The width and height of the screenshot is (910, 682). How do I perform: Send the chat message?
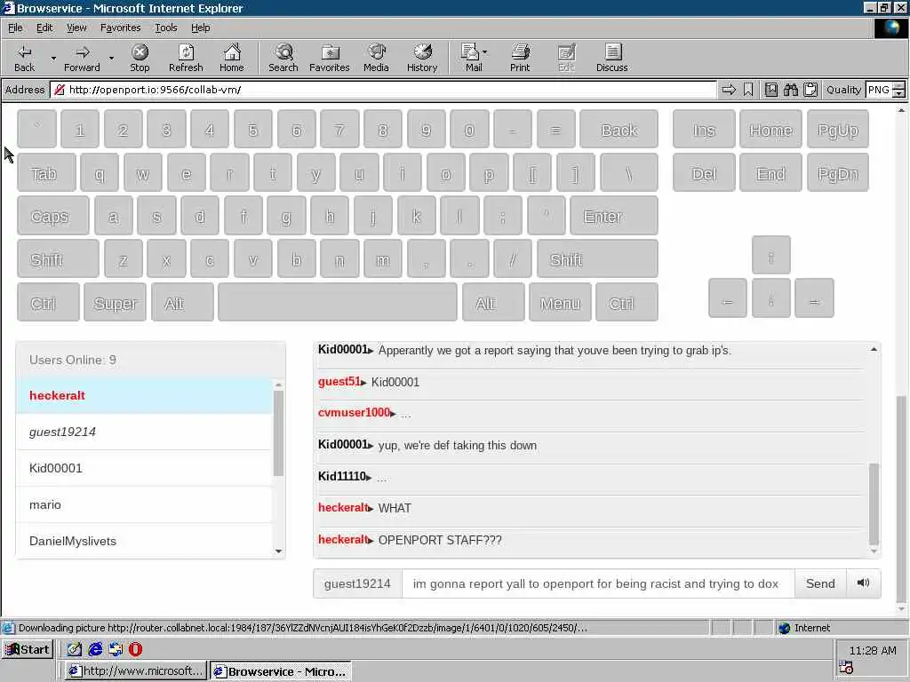click(820, 583)
